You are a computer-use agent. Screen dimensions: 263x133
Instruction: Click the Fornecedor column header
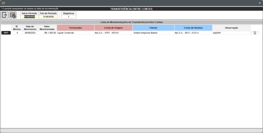click(x=75, y=28)
